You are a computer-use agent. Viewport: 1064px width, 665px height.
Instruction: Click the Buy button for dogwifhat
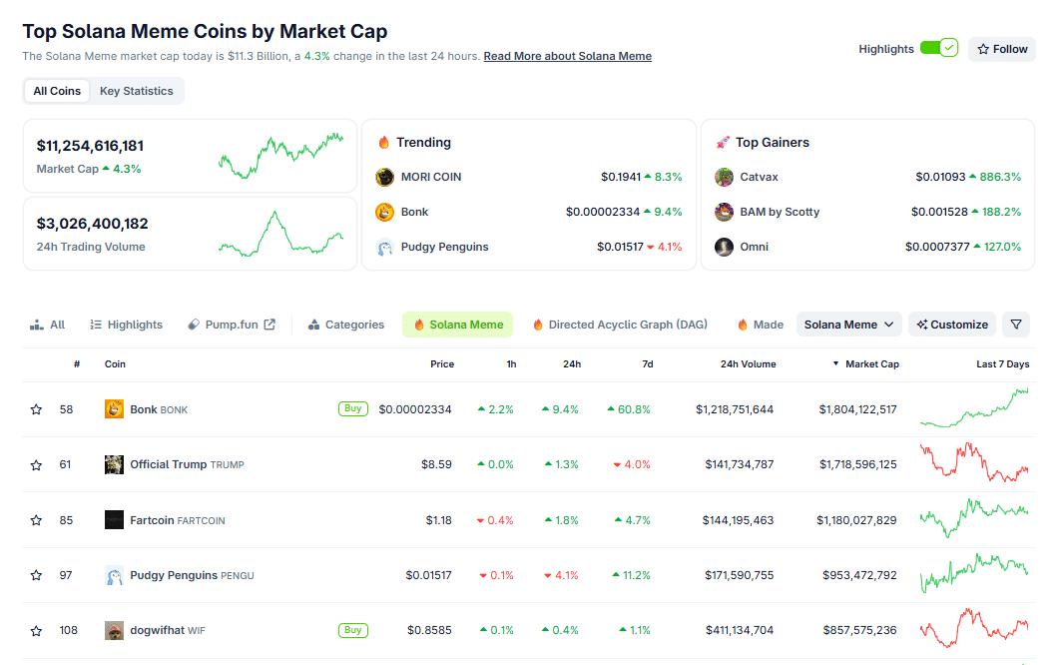(x=353, y=630)
